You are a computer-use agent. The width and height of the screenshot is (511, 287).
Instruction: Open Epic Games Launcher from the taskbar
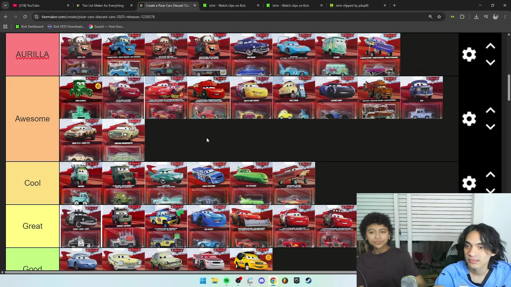[297, 281]
